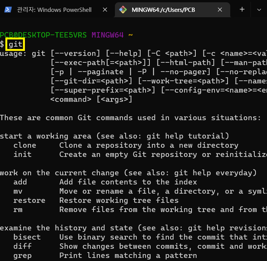Close the MINGW64 tab
The height and width of the screenshot is (261, 267).
pyautogui.click(x=220, y=10)
